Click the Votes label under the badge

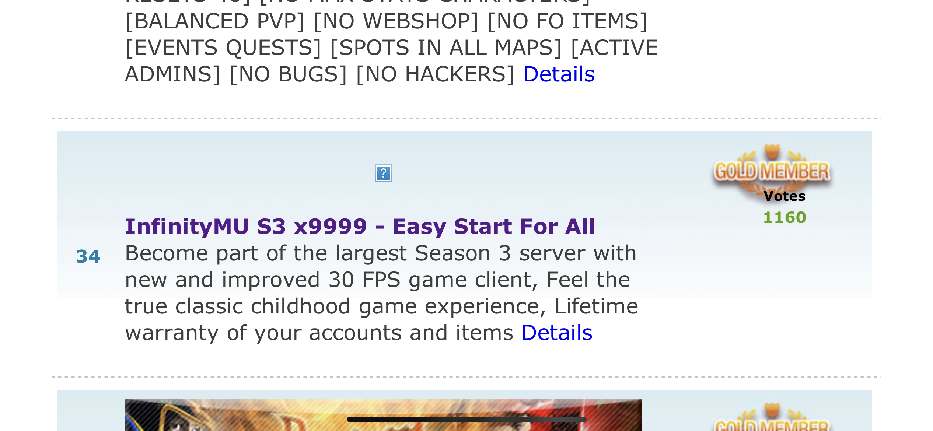785,196
